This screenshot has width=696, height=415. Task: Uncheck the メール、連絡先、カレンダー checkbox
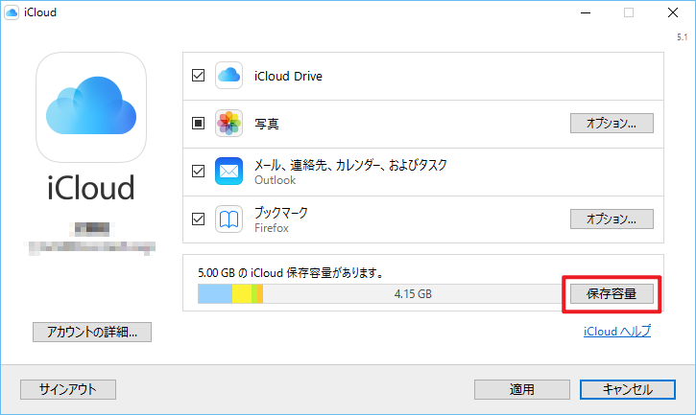198,172
